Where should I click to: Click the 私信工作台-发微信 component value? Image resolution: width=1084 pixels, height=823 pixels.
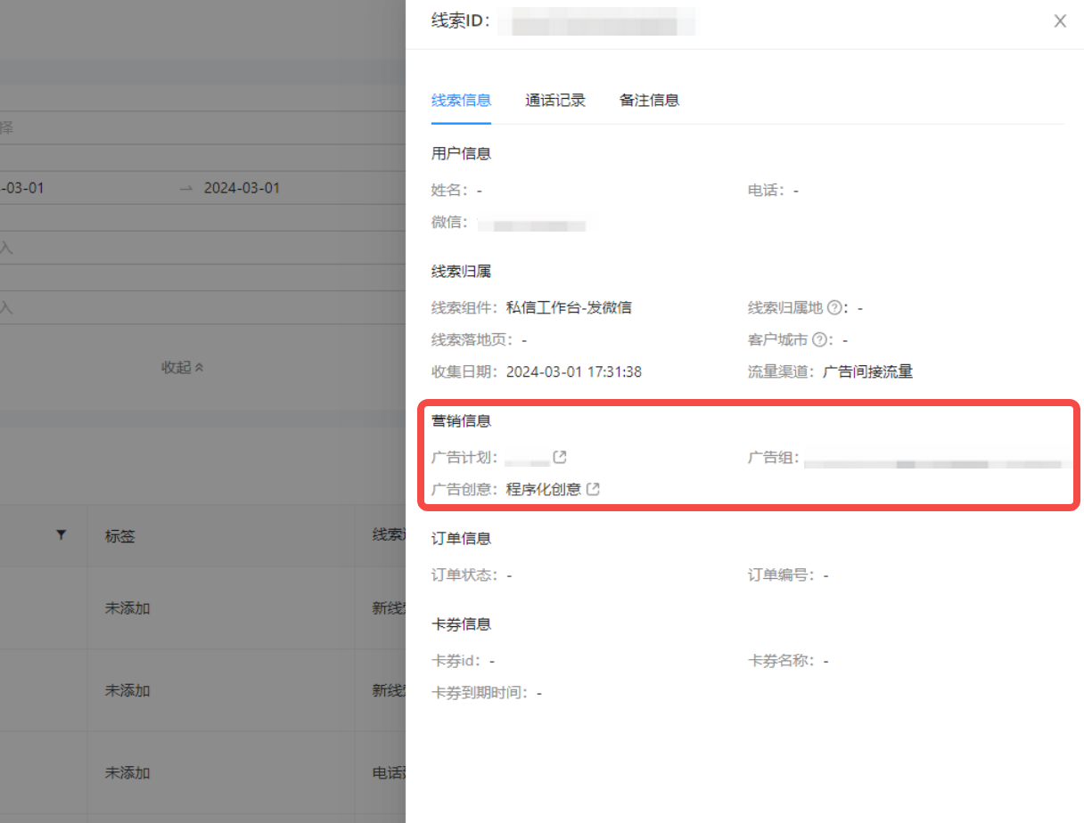coord(569,308)
